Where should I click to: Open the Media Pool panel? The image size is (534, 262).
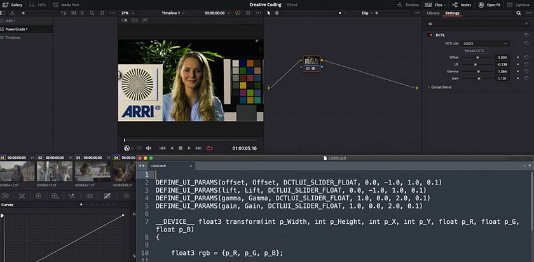tap(66, 5)
